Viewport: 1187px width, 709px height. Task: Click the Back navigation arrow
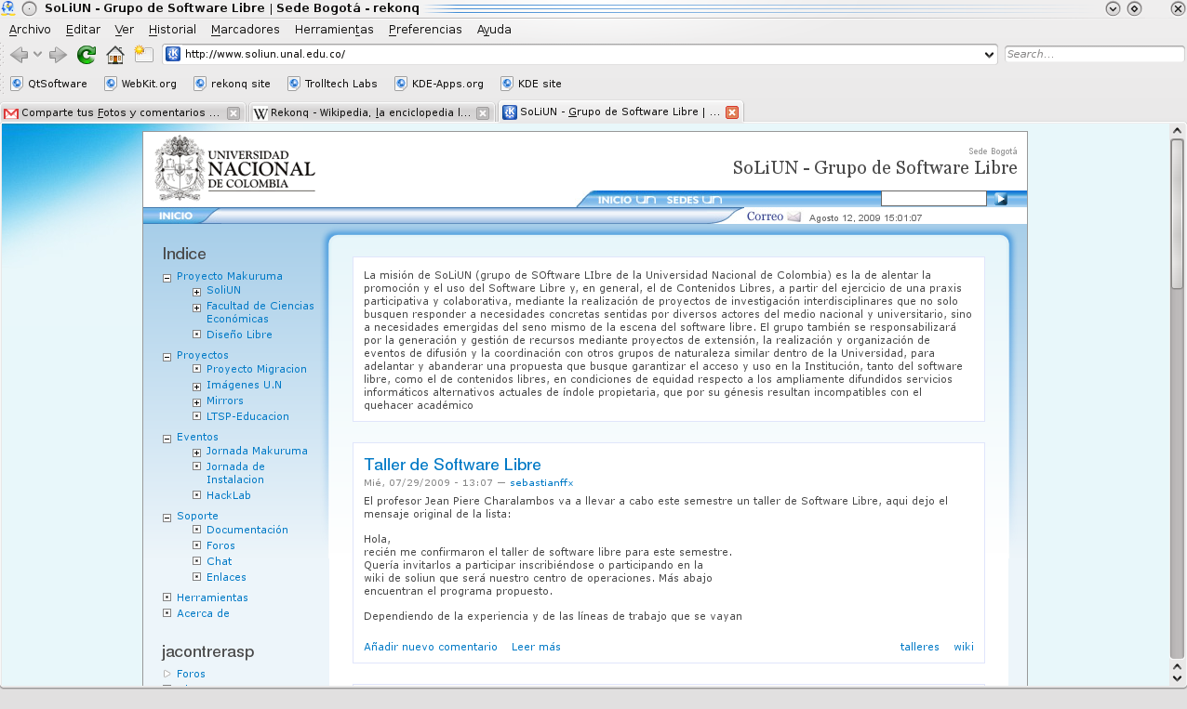click(19, 55)
